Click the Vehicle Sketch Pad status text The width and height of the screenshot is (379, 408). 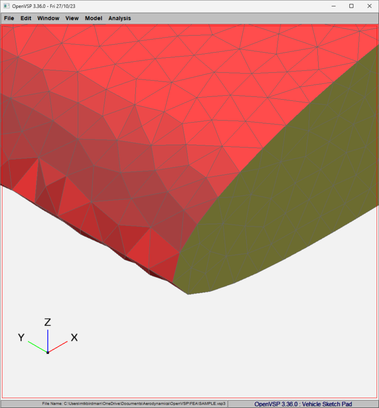[303, 404]
